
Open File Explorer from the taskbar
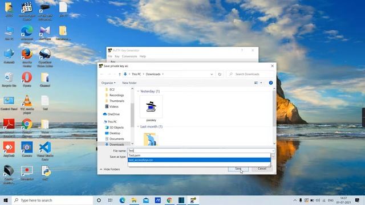point(134,200)
